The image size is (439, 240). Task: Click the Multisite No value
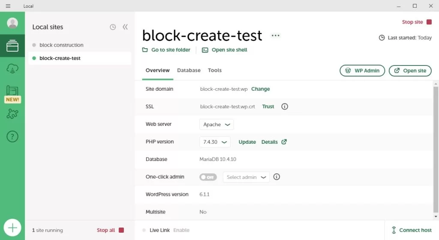click(x=203, y=212)
